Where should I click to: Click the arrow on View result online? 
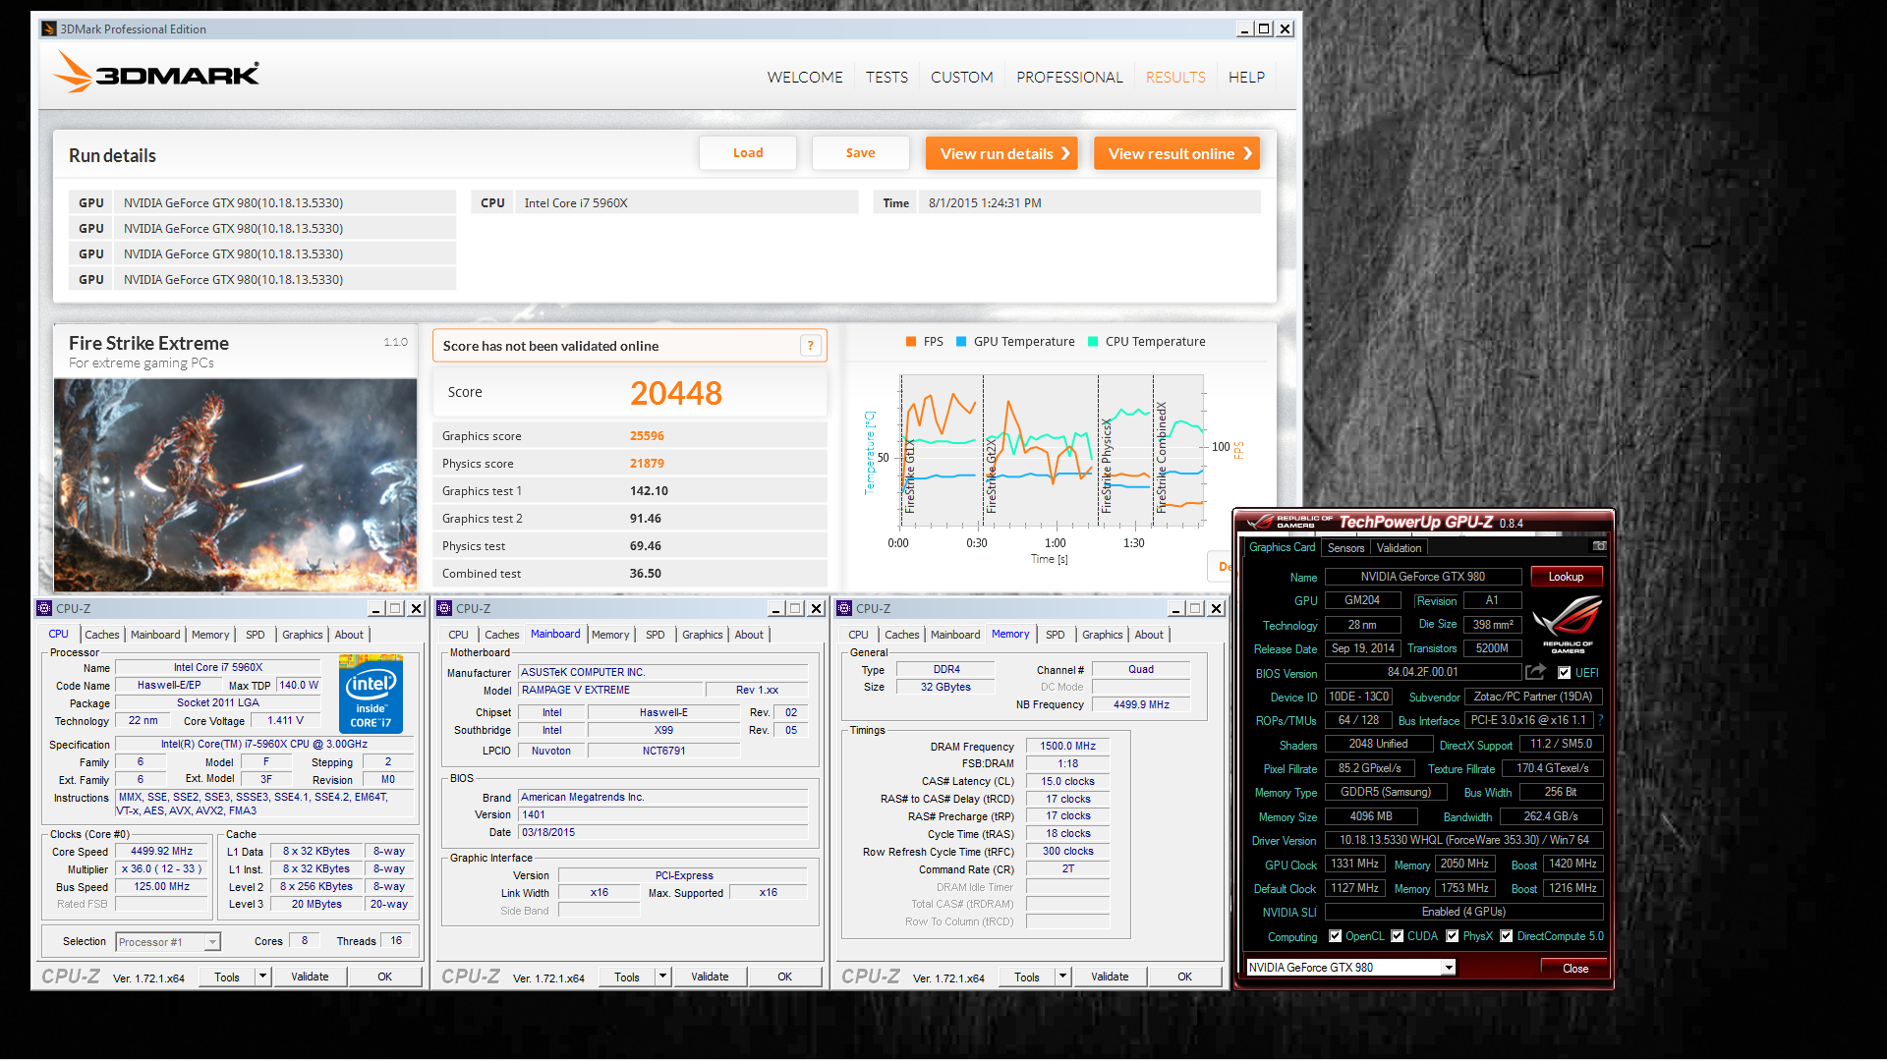click(x=1247, y=153)
